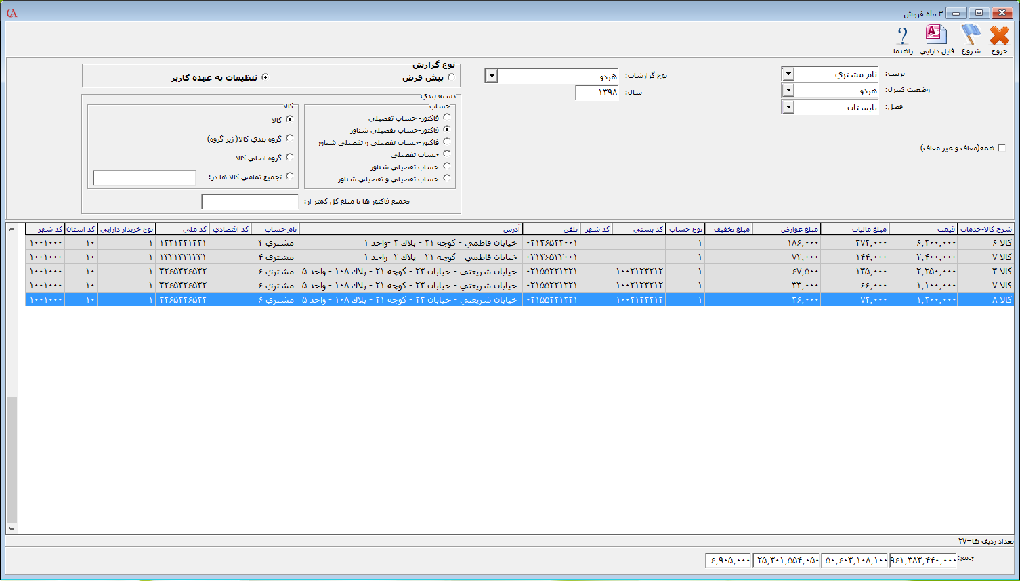Click the نام حساب column header
This screenshot has width=1020, height=581.
click(274, 229)
